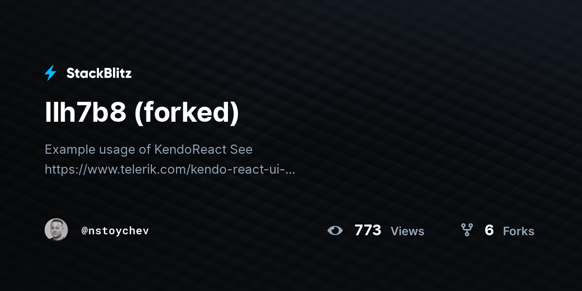The height and width of the screenshot is (291, 582).
Task: Open the telerik.com kendo-react-ui URL text
Action: 170,169
